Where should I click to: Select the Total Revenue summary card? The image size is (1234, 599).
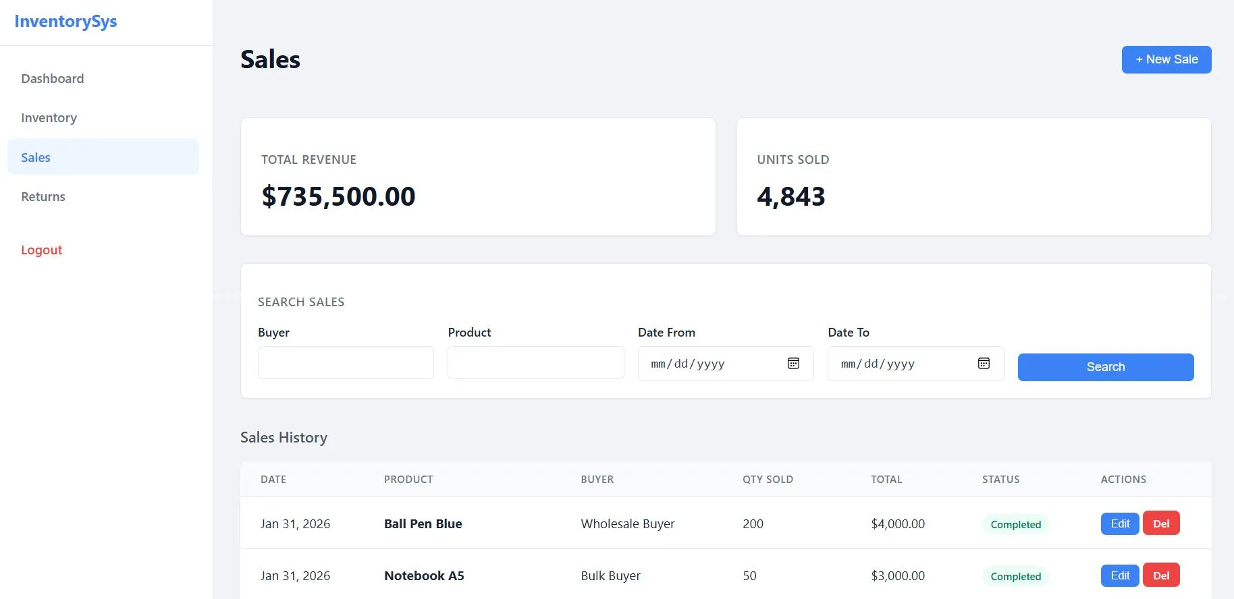click(478, 177)
